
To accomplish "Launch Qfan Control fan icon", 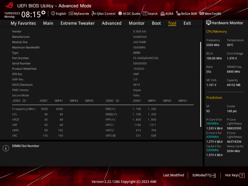I will [94, 14].
